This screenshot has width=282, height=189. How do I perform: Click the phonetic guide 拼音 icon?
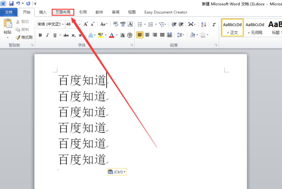tap(123, 24)
